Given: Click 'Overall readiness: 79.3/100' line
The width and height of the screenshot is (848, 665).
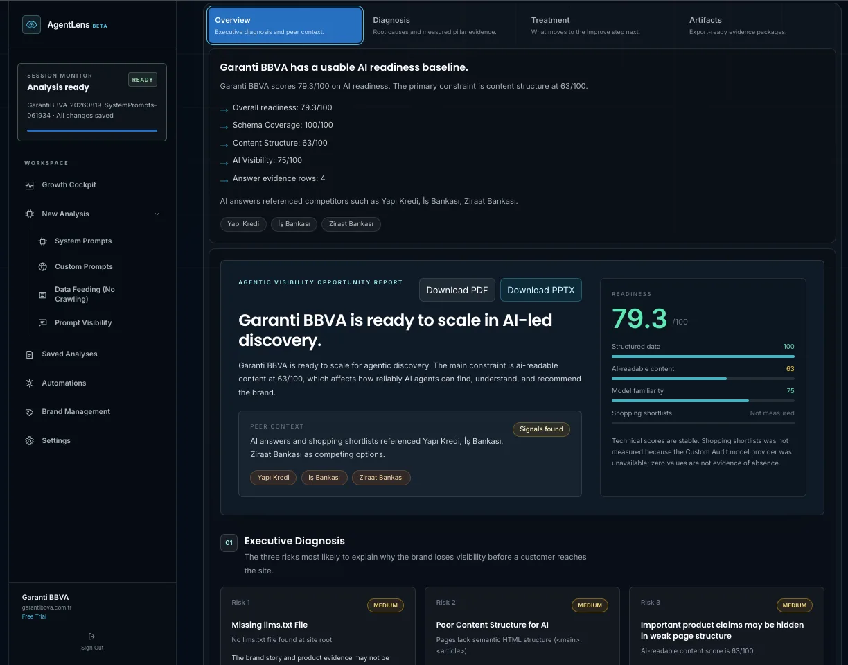Looking at the screenshot, I should [282, 107].
